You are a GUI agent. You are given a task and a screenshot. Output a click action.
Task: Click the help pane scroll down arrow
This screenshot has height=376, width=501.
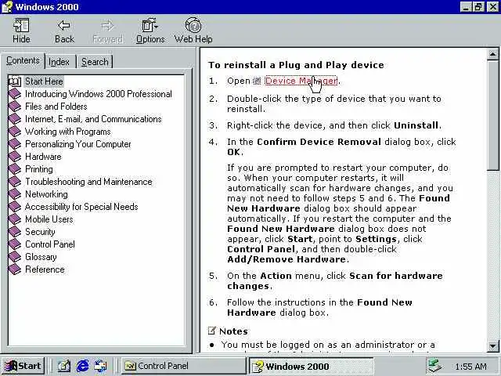[x=492, y=345]
